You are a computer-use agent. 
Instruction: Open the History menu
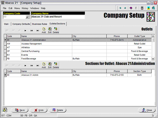(x=25, y=8)
